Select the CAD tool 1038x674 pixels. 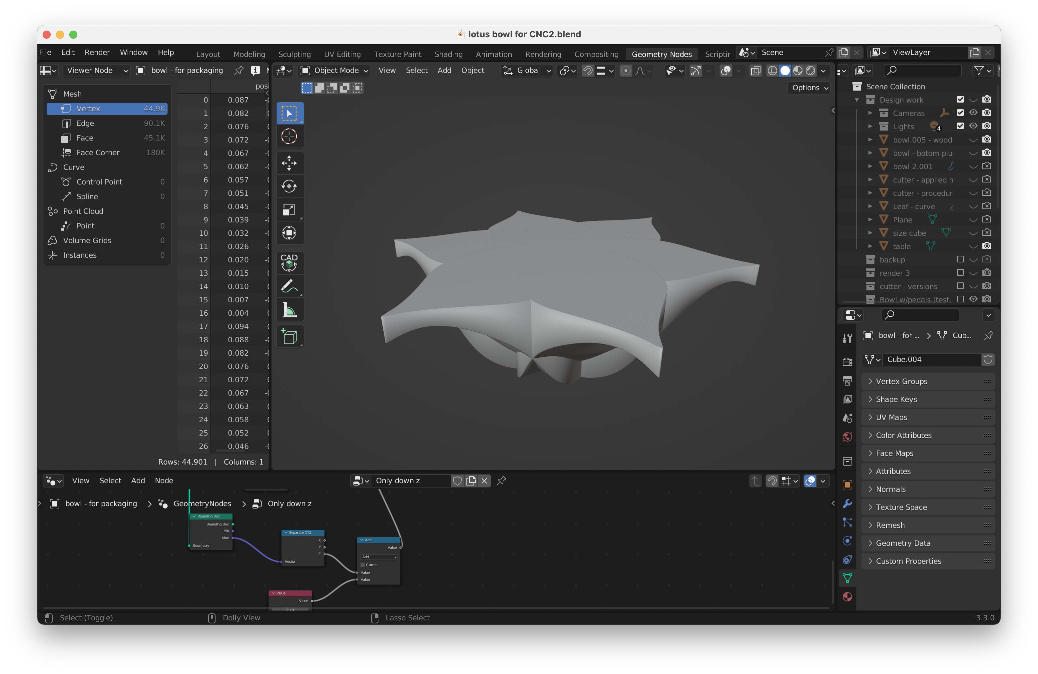point(289,262)
